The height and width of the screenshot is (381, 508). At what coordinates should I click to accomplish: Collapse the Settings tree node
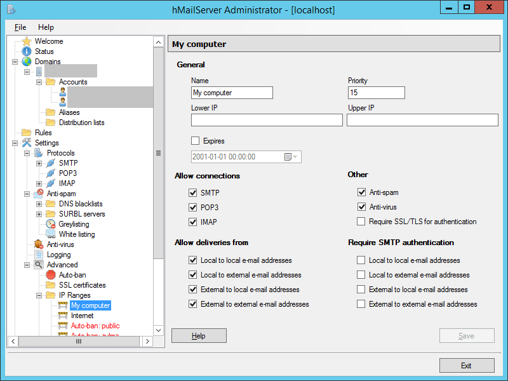pos(15,143)
